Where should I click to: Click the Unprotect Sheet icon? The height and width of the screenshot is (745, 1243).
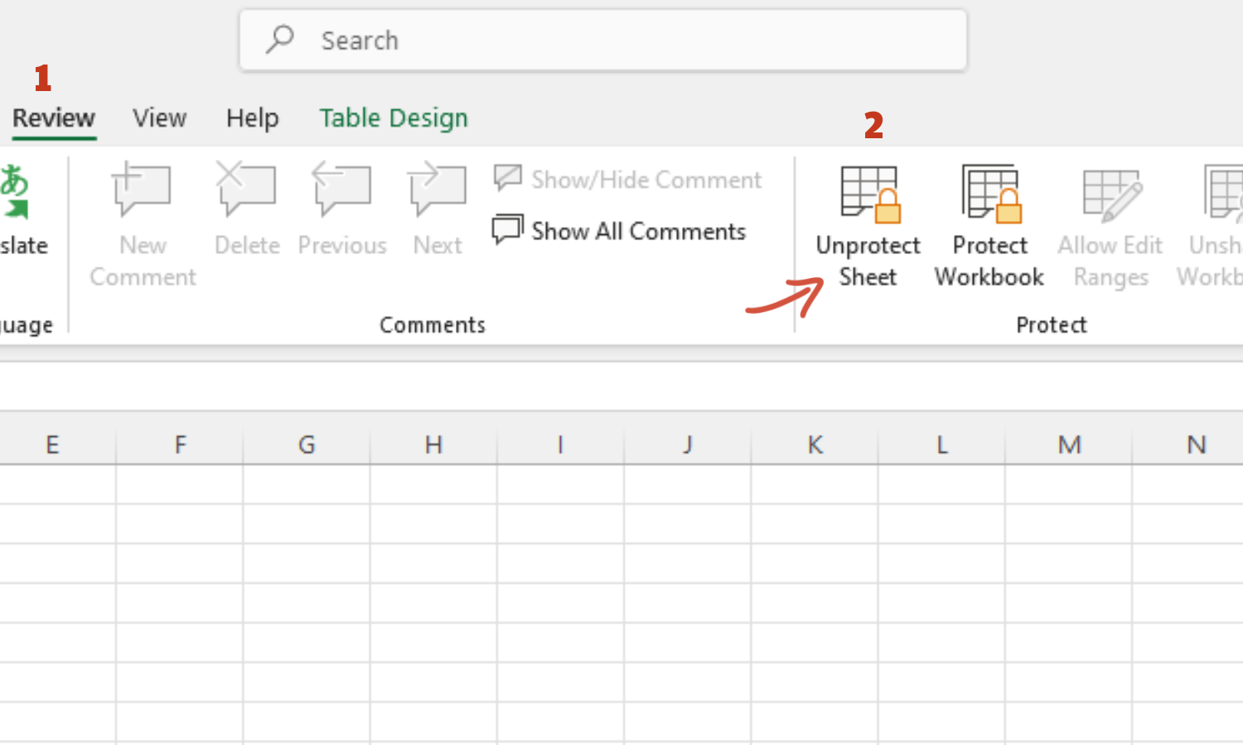coord(868,195)
